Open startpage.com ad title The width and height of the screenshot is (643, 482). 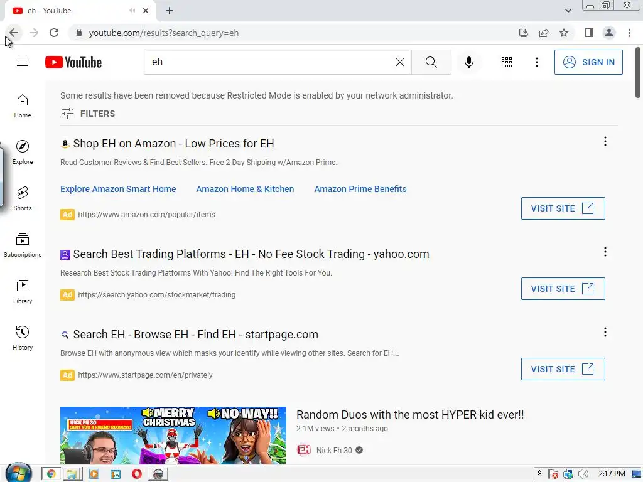click(196, 335)
